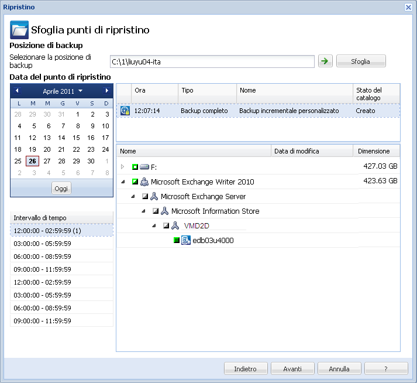Click the VMD2D storage group icon
The height and width of the screenshot is (383, 417).
(175, 225)
